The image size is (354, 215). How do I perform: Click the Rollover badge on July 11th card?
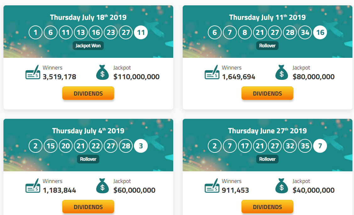pyautogui.click(x=267, y=46)
